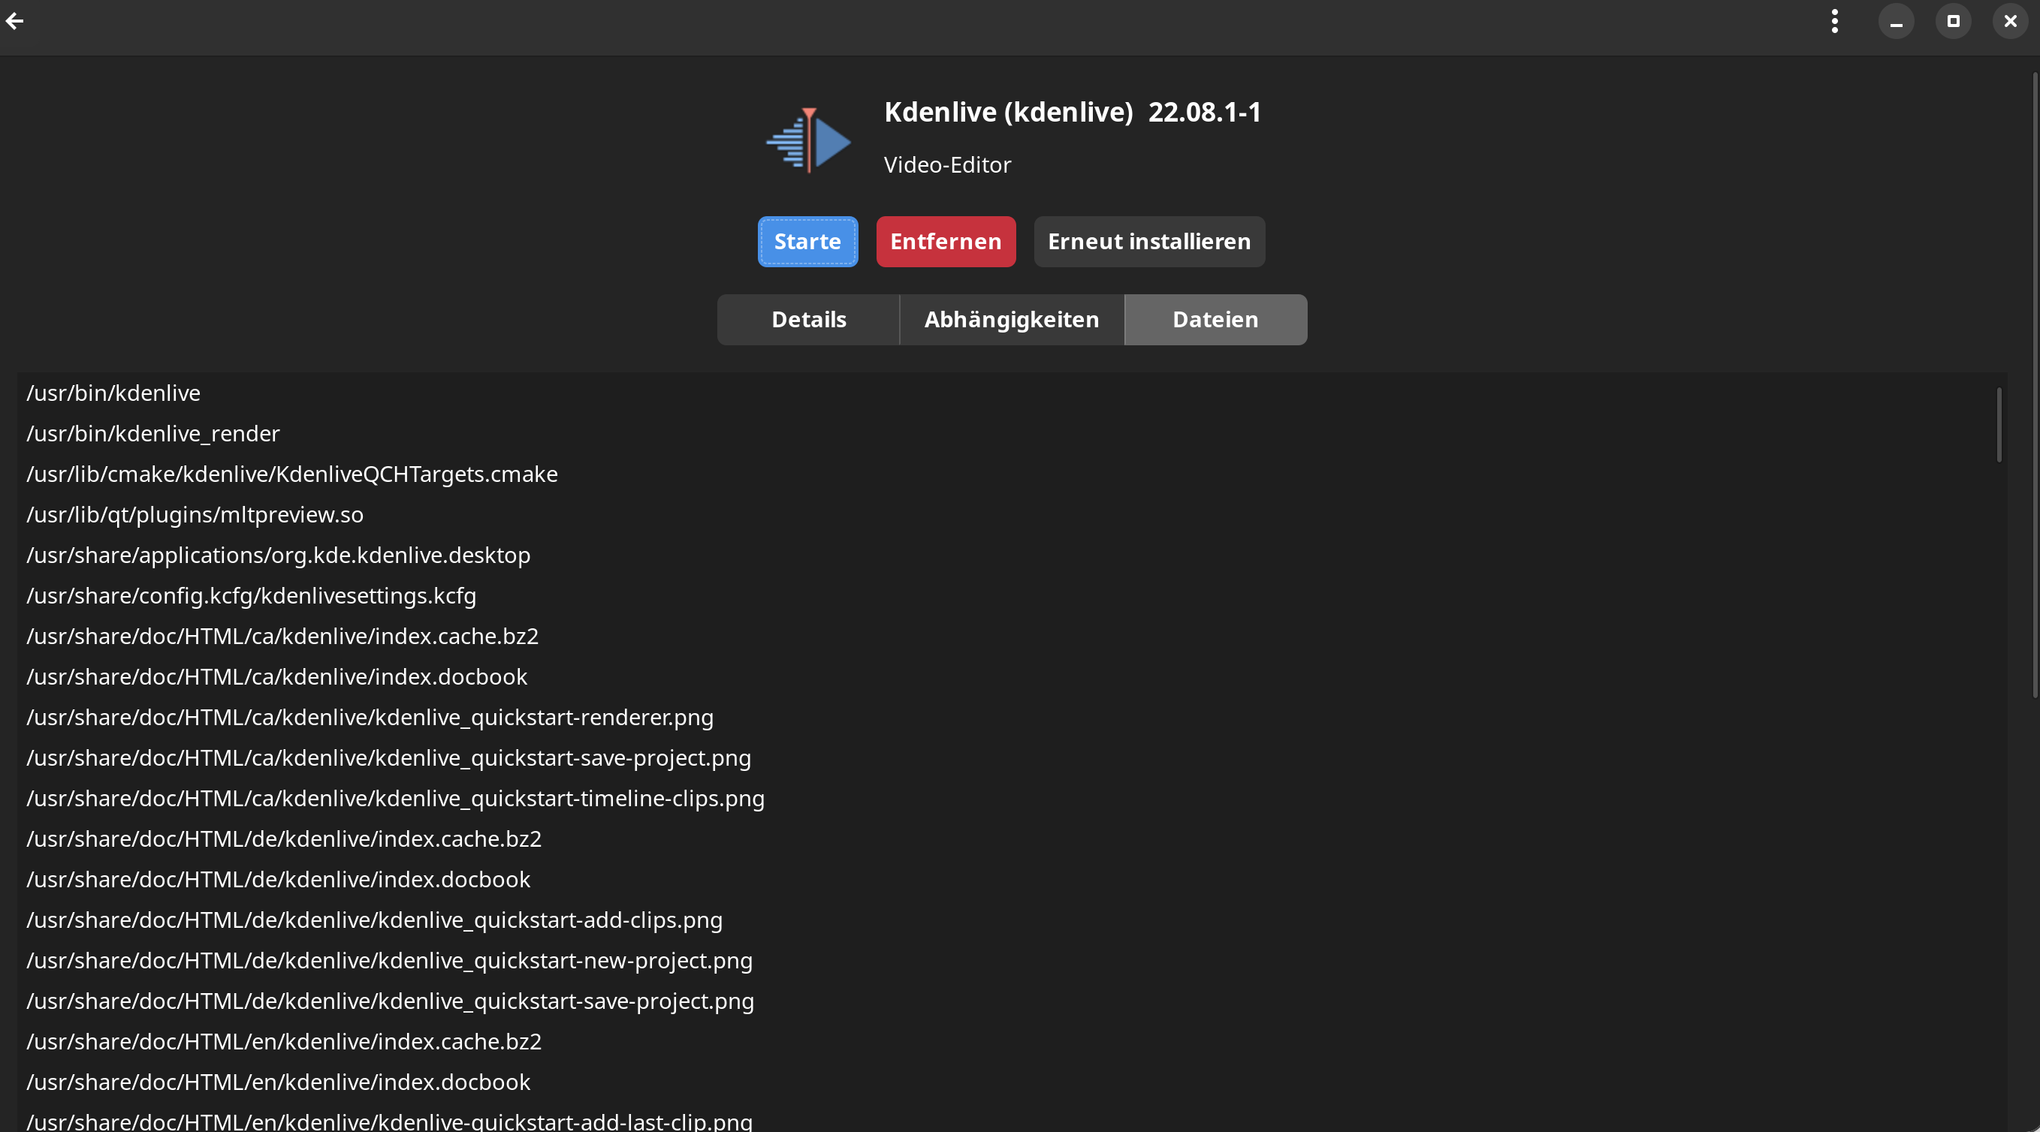Launch Kdenlive with the Starte button
The width and height of the screenshot is (2040, 1132).
pyautogui.click(x=807, y=242)
